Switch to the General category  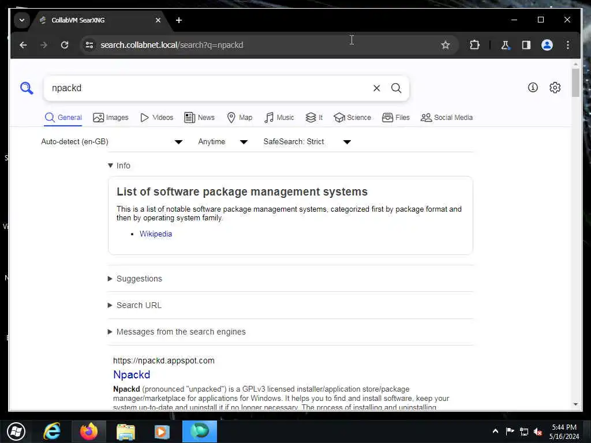pos(63,118)
